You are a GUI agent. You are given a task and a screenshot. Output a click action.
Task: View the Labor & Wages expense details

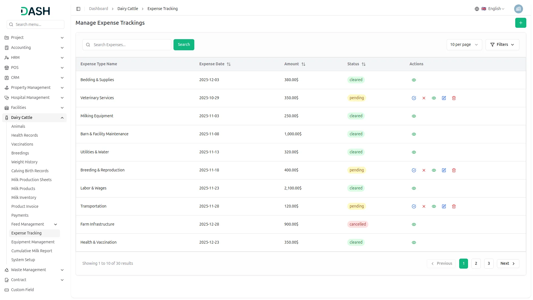point(414,188)
